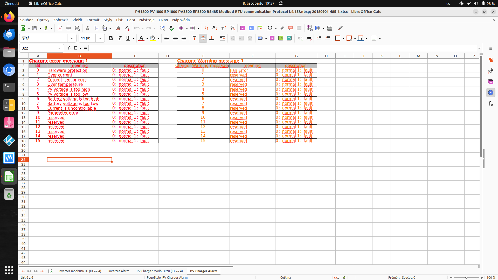Image resolution: width=498 pixels, height=280 pixels.
Task: Insert a chart via toolbar icon
Action: pos(251,28)
